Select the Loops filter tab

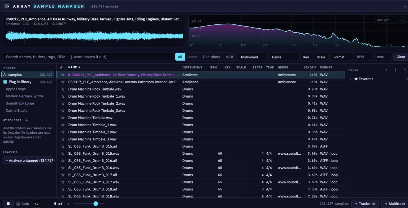pyautogui.click(x=192, y=57)
